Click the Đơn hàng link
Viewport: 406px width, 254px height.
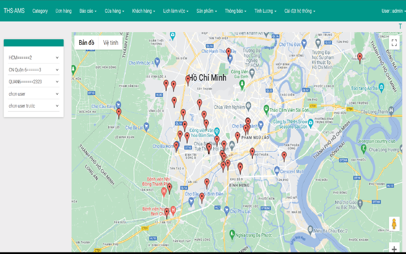pyautogui.click(x=63, y=11)
